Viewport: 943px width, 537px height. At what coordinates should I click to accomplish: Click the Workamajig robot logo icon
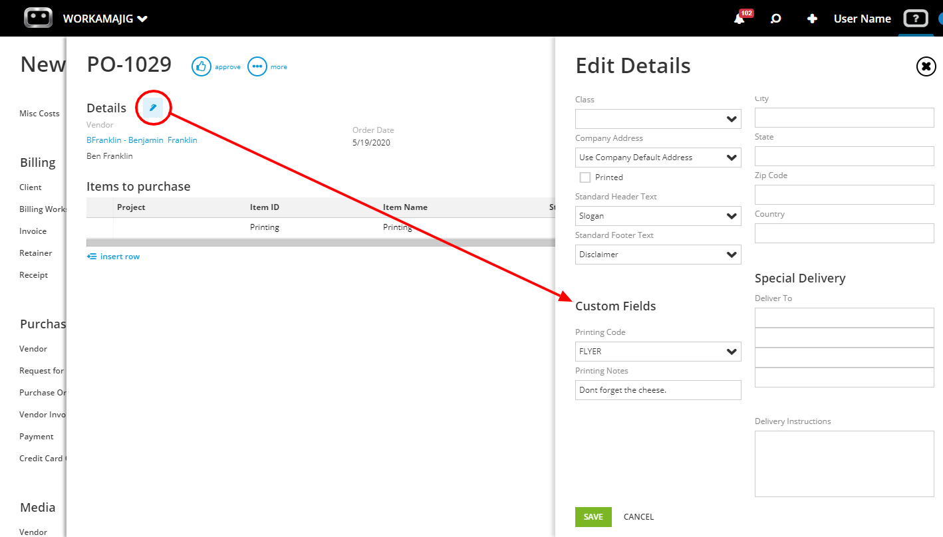coord(38,18)
